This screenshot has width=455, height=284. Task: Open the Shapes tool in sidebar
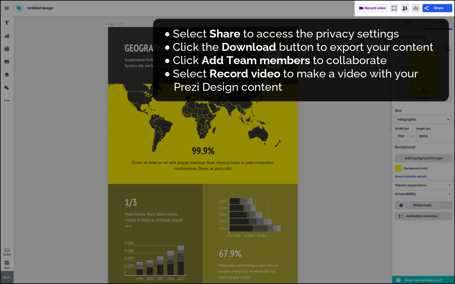[7, 88]
